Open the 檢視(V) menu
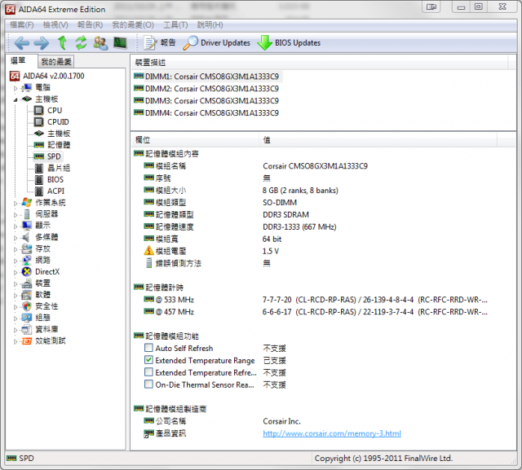 tap(55, 25)
